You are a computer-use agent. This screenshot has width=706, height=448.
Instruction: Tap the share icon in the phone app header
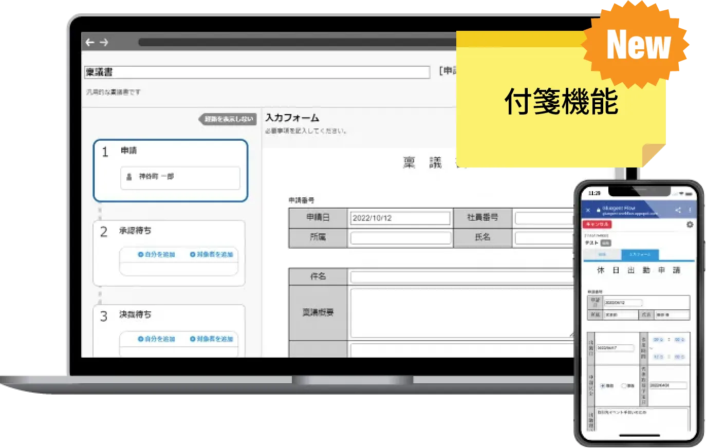(678, 209)
